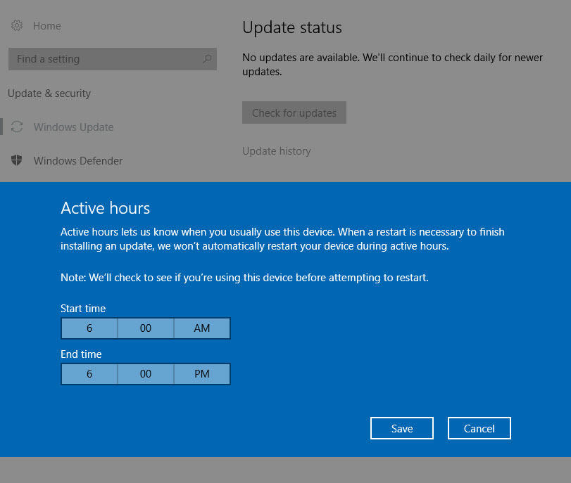Image resolution: width=571 pixels, height=483 pixels.
Task: Cancel the Active hours dialog
Action: (479, 428)
